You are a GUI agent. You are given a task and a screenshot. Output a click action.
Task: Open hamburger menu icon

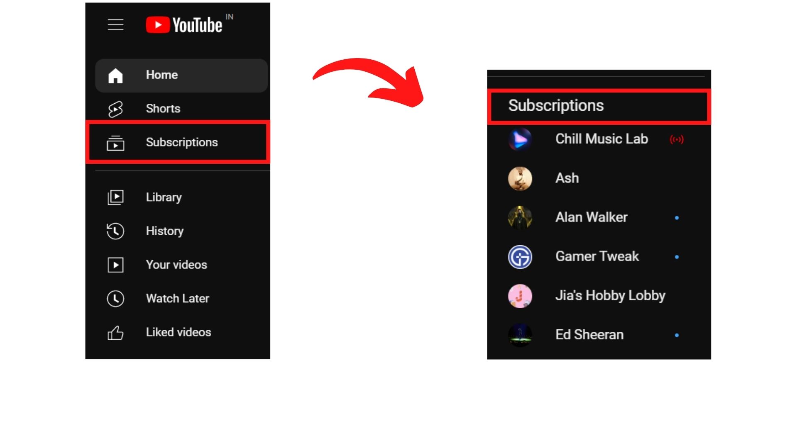tap(115, 24)
